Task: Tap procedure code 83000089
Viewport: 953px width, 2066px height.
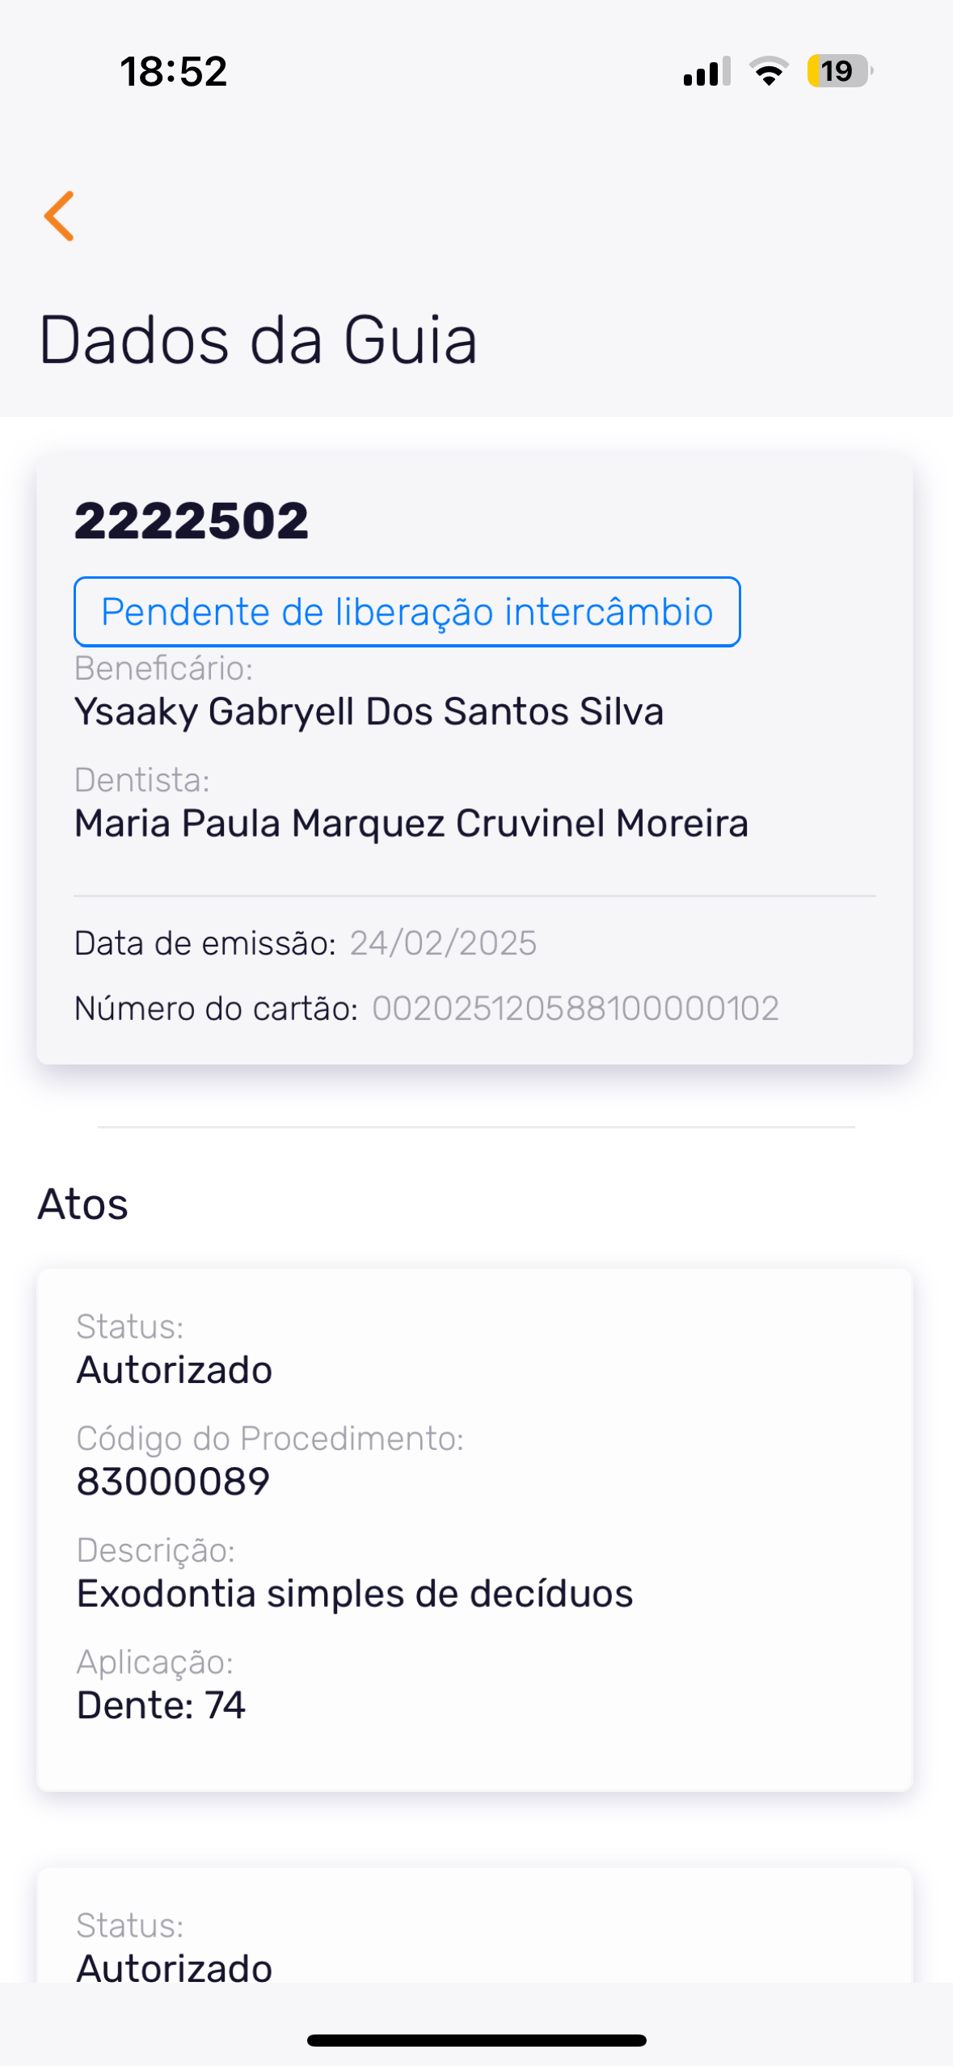Action: (x=173, y=1482)
